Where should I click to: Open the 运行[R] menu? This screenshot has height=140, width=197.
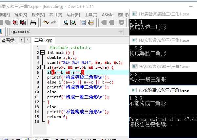(x=73, y=15)
